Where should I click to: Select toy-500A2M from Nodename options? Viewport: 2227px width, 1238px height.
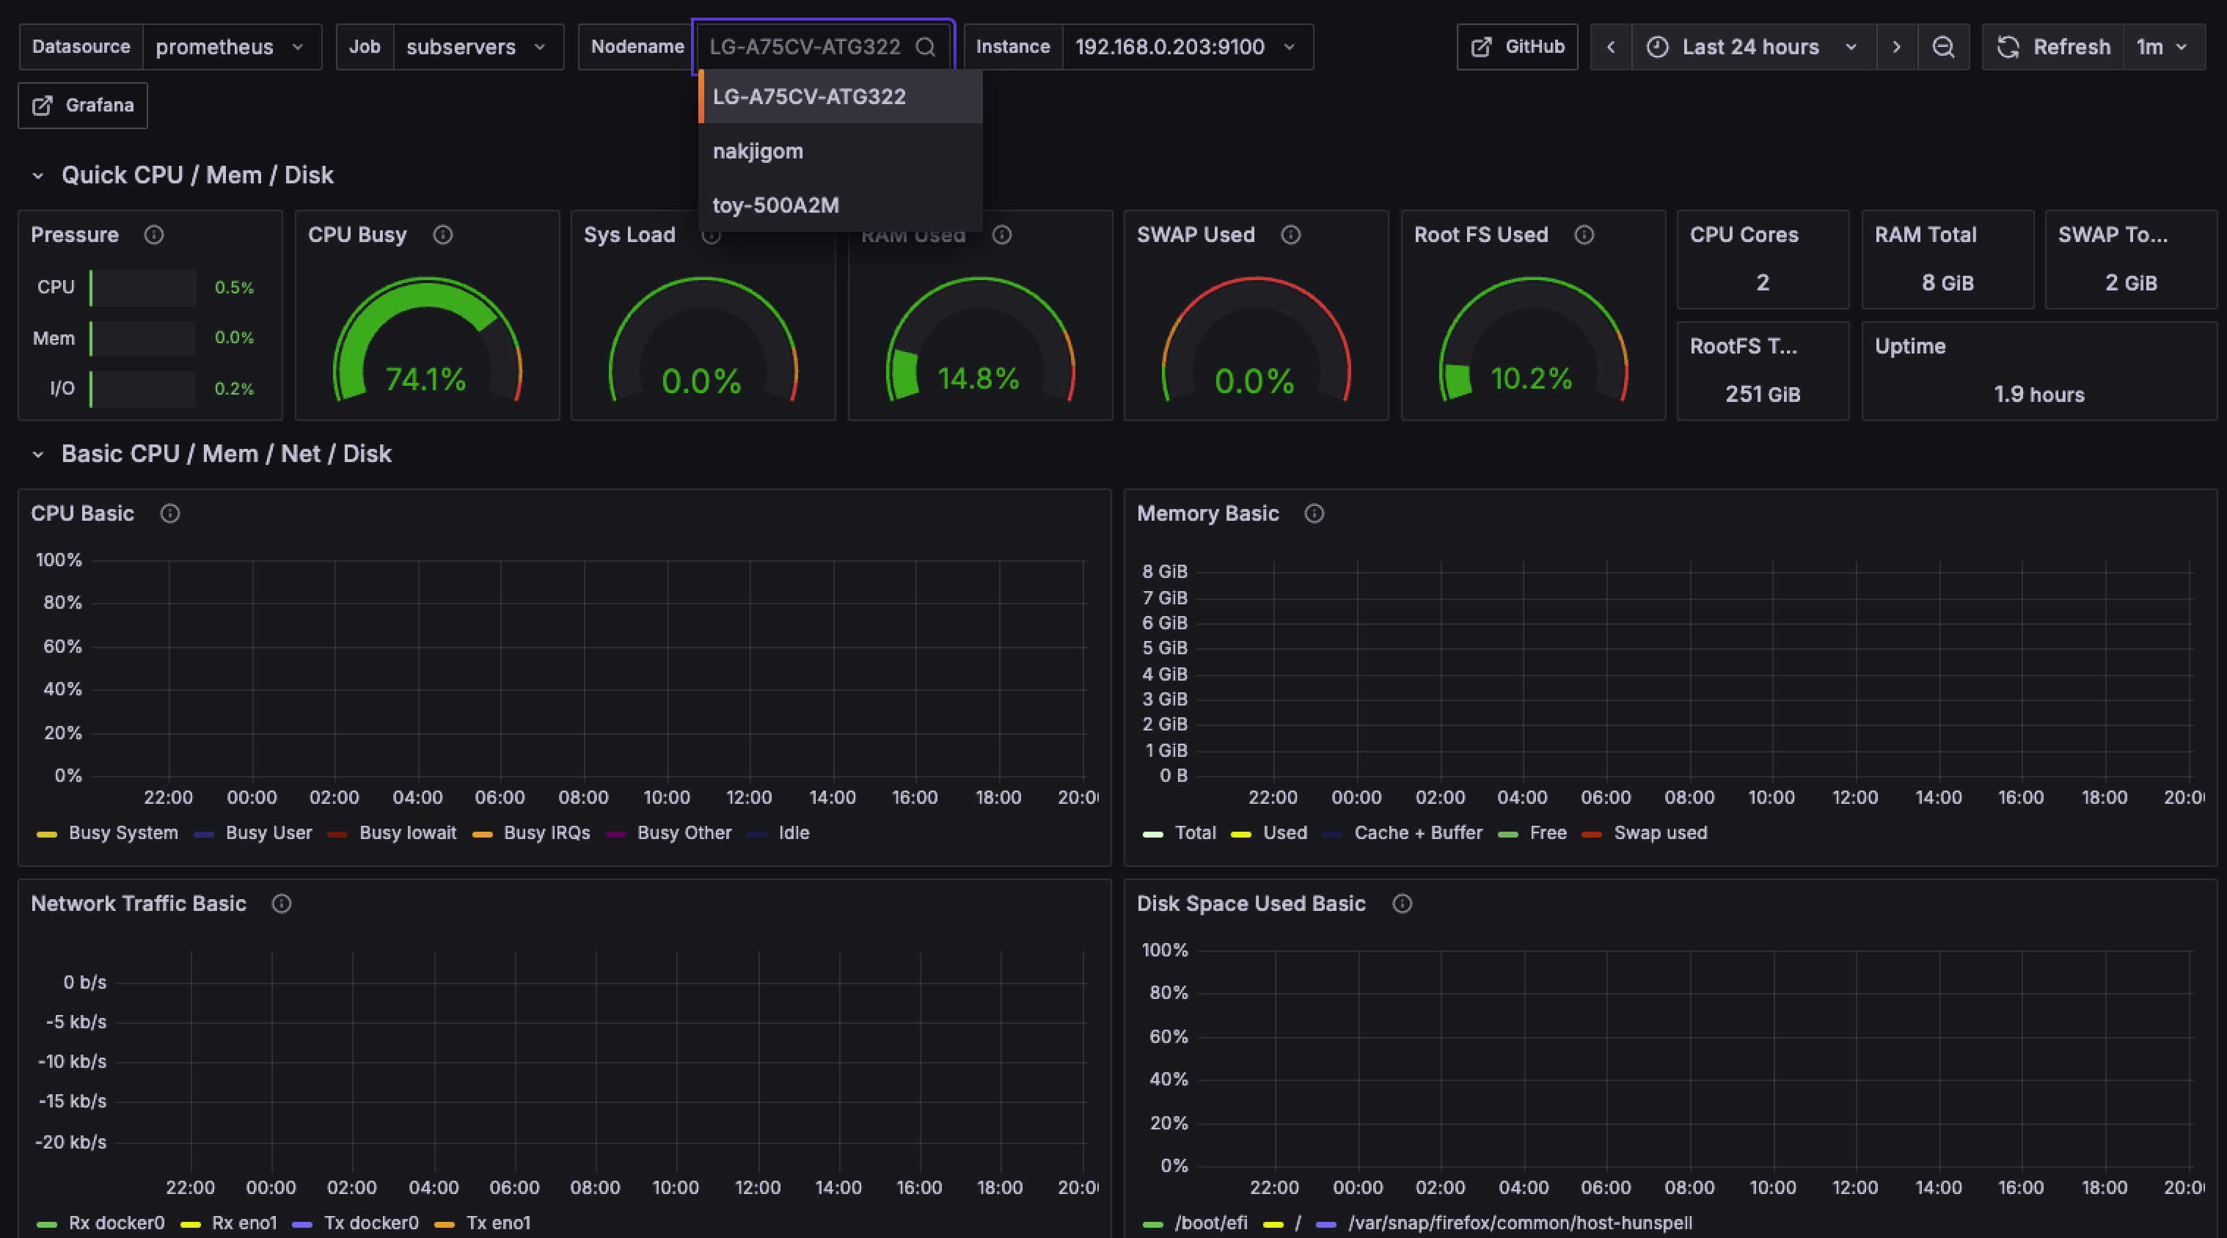[775, 205]
